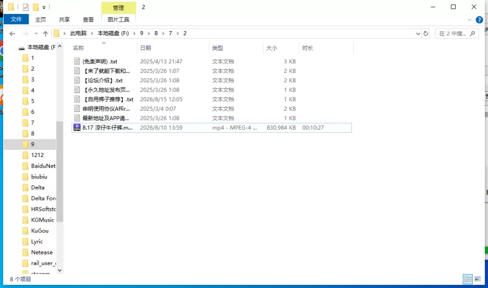Click folder 8 in the address path
Image resolution: width=488 pixels, height=288 pixels.
pos(156,33)
